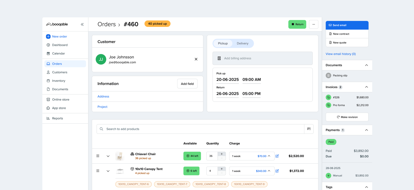The width and height of the screenshot is (414, 190).
Task: Open the product search filter icon
Action: [309, 129]
